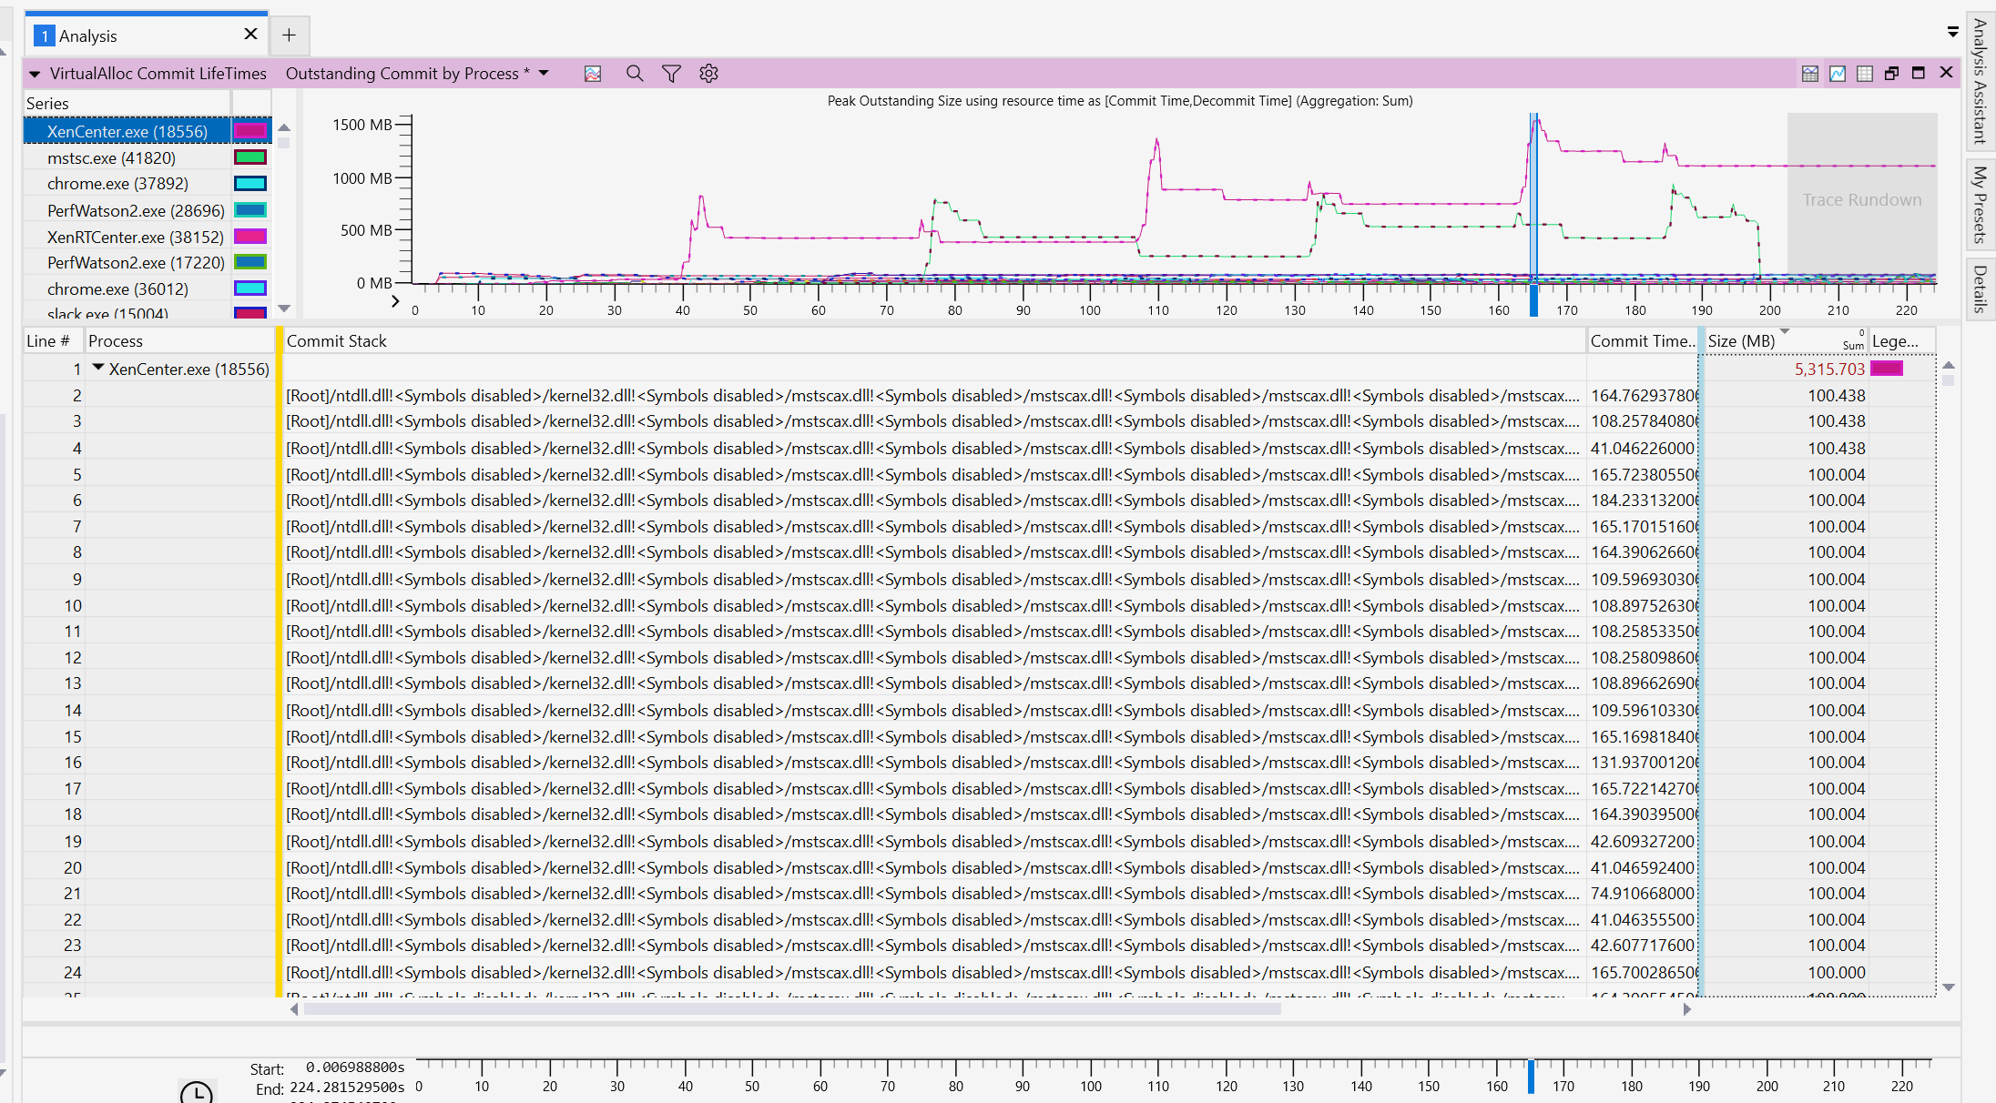Expand the graph axis chevron near 0 MB
1996x1103 pixels.
[395, 301]
